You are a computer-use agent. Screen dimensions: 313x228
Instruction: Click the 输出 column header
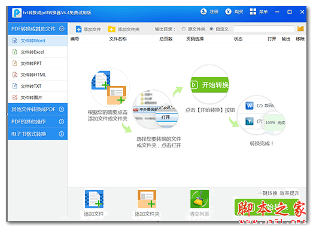point(286,39)
